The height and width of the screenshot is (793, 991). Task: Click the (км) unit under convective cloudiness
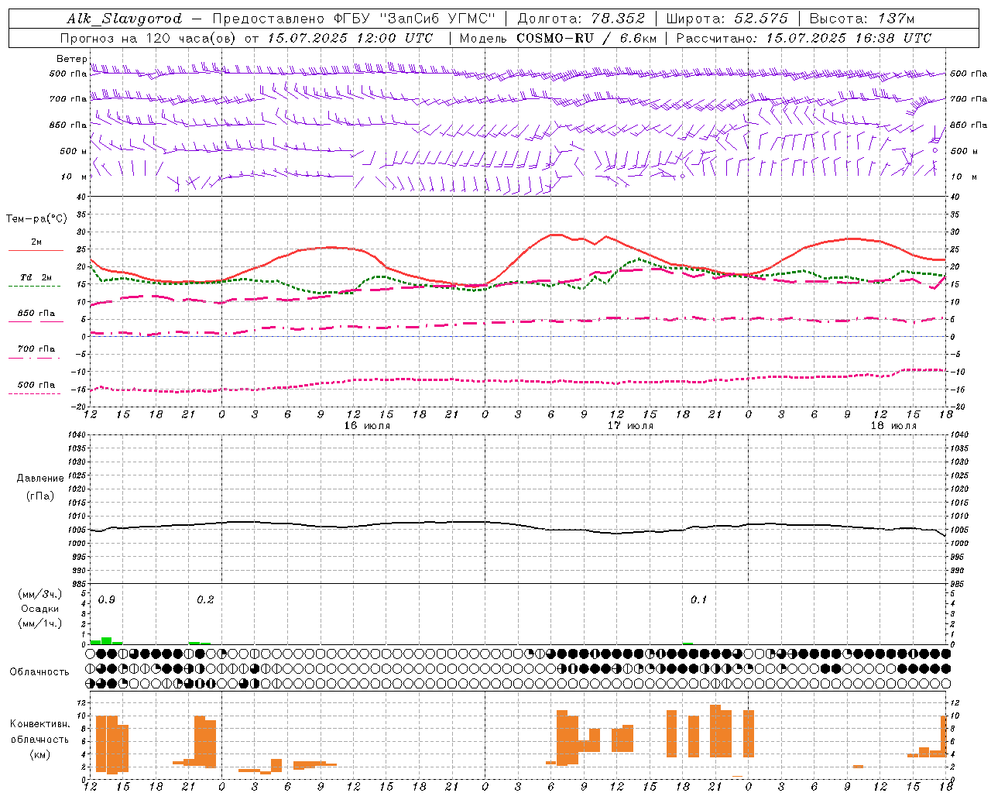click(x=39, y=754)
